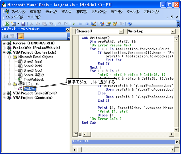The height and width of the screenshot is (154, 181).
Task: Expand the VBAProject (Xcute.xls) node
Action: [4, 98]
